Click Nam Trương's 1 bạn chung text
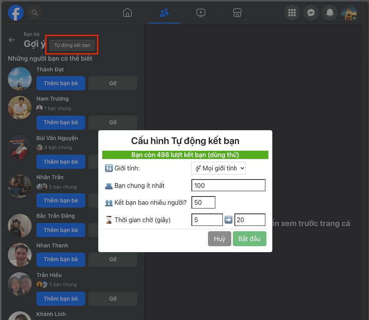Screen dimensions: 369x320 click(x=58, y=109)
